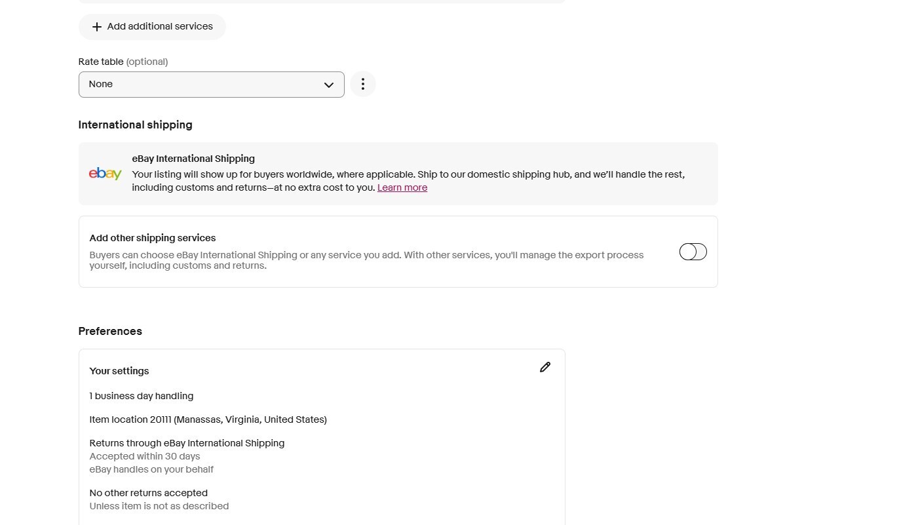Click the Add other shipping services label
Viewport: 918px width, 525px height.
(152, 238)
